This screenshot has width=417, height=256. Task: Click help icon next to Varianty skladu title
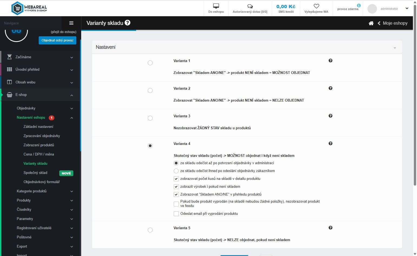[127, 23]
